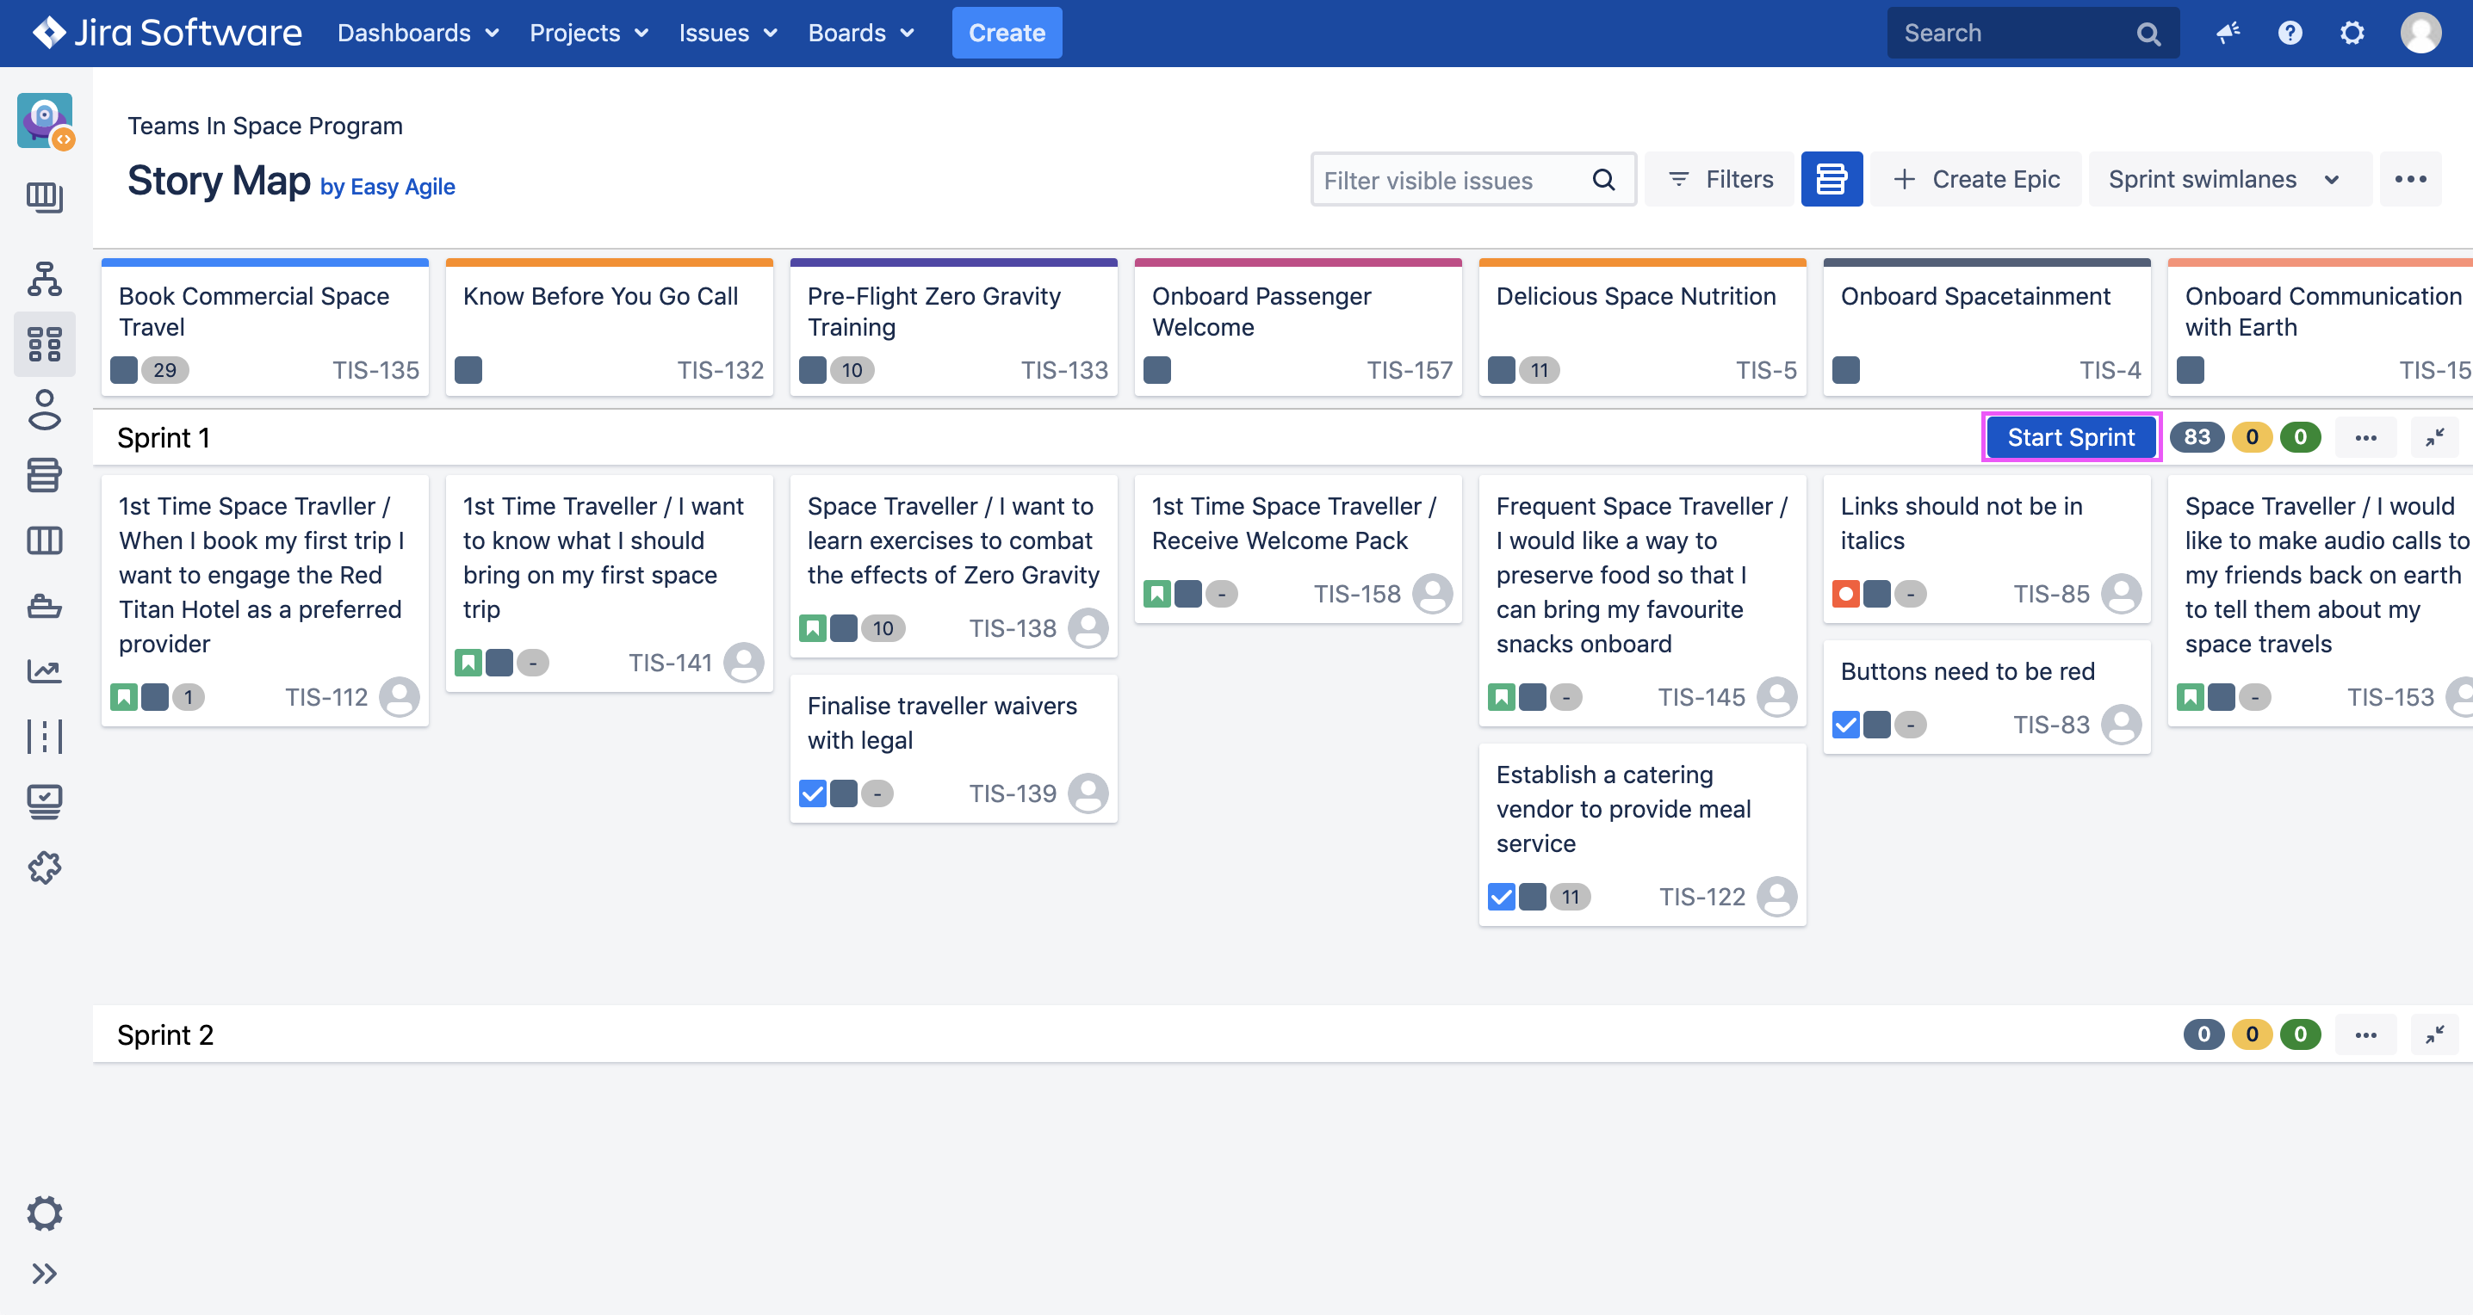This screenshot has height=1315, width=2473.
Task: Collapse the Sprint 1 swimlane
Action: [x=2434, y=437]
